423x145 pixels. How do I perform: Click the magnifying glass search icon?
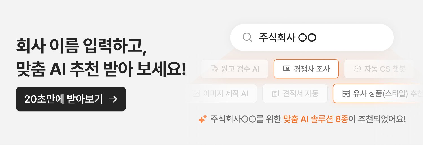[247, 37]
